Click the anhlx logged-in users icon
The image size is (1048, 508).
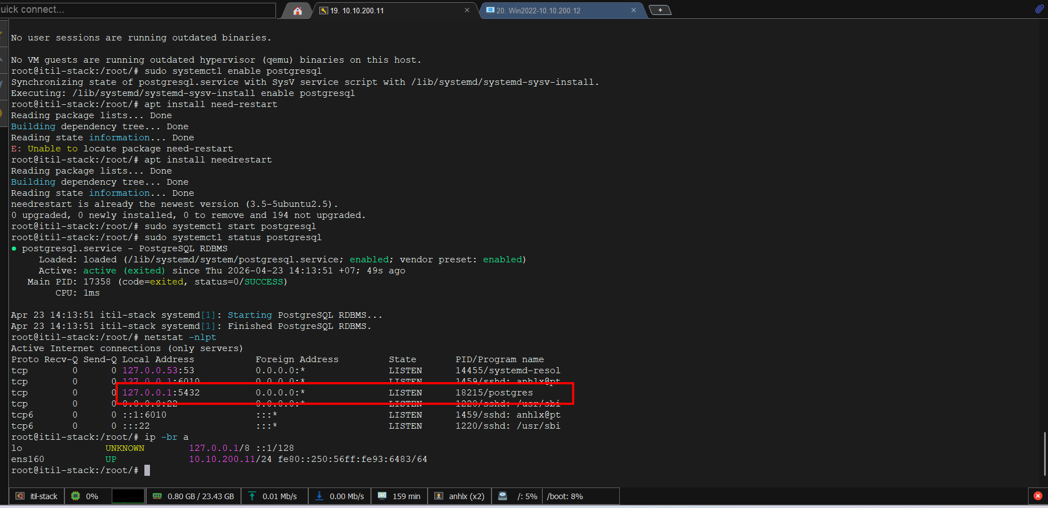439,496
